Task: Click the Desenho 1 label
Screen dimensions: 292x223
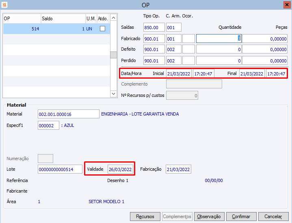Action: click(x=118, y=180)
